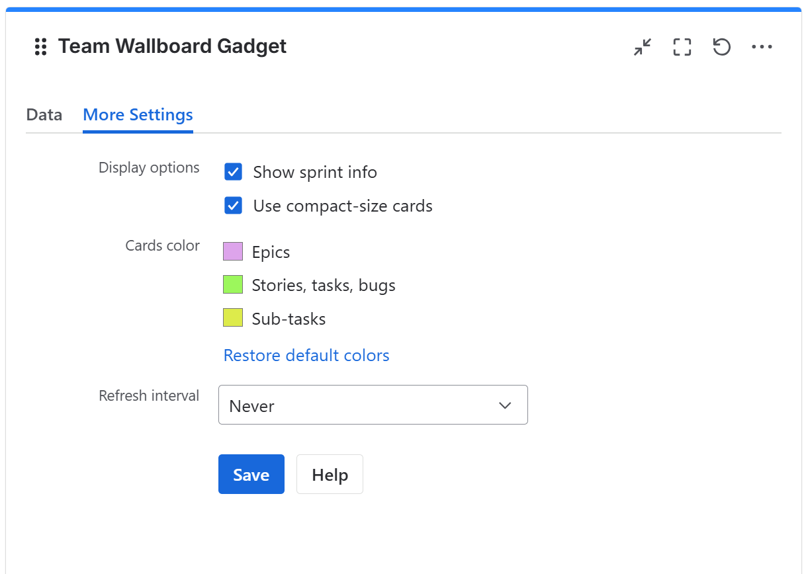Select the More Settings tab

[137, 114]
